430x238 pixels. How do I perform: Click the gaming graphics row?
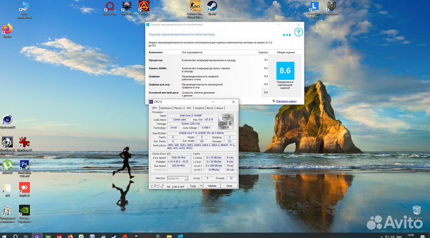(208, 86)
